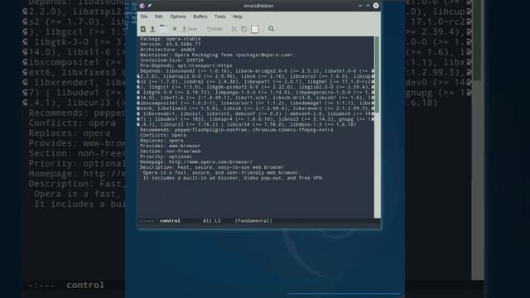
Task: Maximize the emacs@debian window
Action: click(x=368, y=6)
